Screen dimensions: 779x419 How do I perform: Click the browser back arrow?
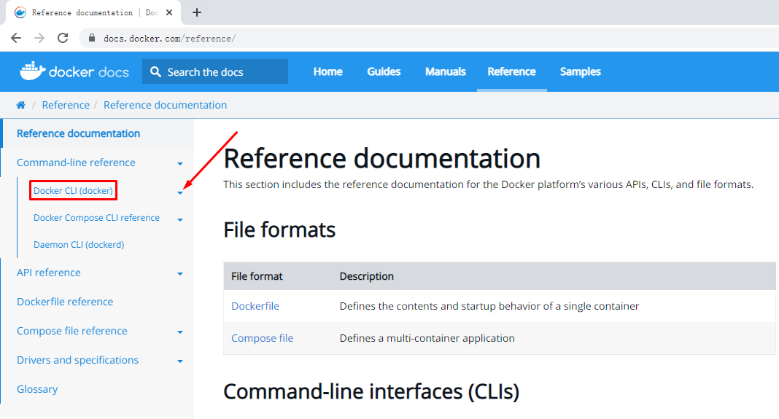point(16,38)
